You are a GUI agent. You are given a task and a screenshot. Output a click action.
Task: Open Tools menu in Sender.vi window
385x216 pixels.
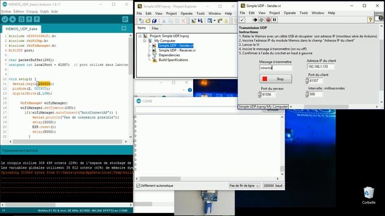point(303,13)
